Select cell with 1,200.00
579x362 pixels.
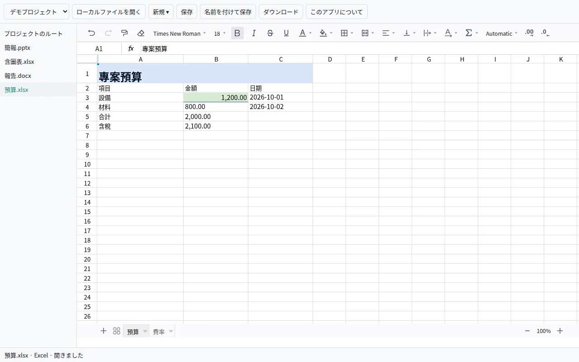click(216, 97)
